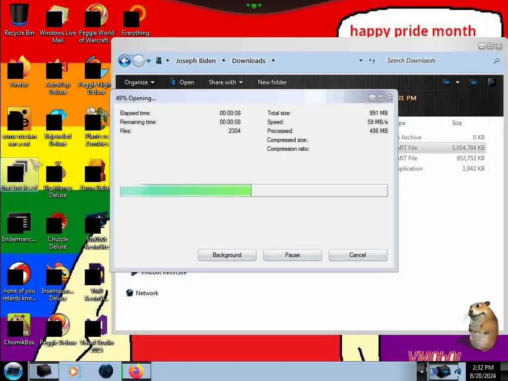Screen dimensions: 508x381
Task: Open the media player taskbar icon
Action: click(x=73, y=371)
